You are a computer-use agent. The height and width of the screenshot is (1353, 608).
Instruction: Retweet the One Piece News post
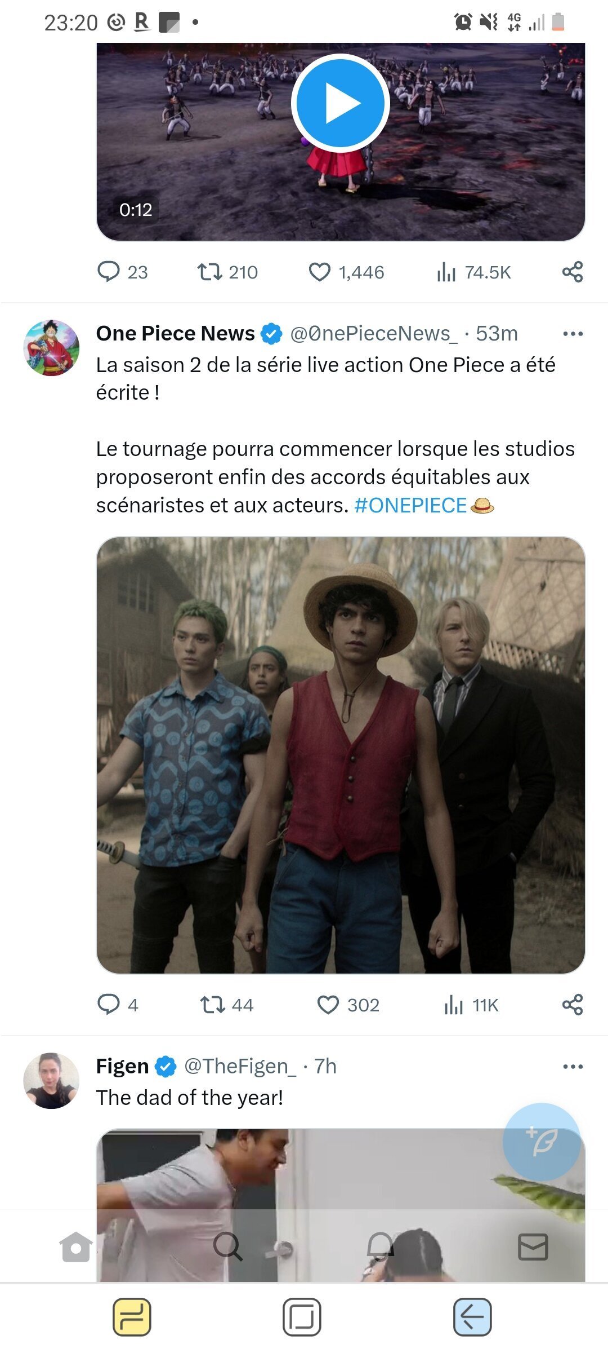(227, 1005)
